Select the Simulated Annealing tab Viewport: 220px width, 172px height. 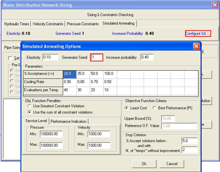[118, 23]
